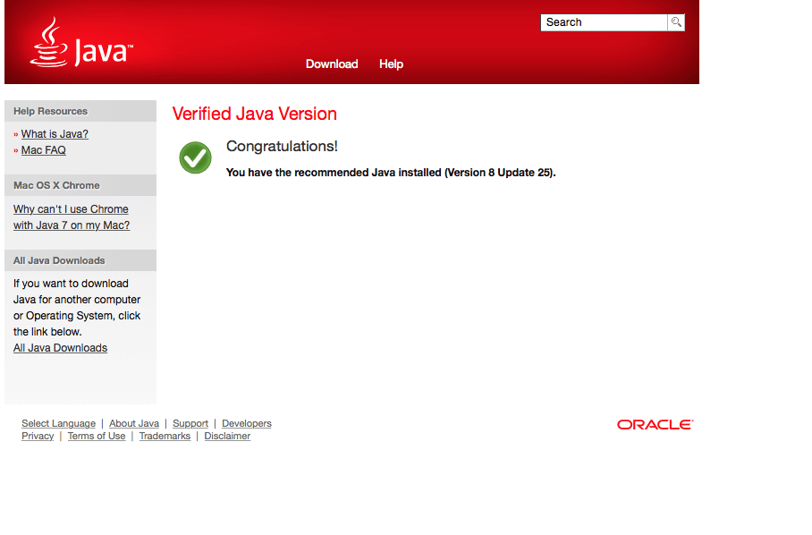
Task: Click Select Language in footer
Action: [x=58, y=424]
